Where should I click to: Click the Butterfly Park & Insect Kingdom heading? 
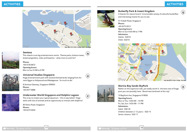point(136,11)
